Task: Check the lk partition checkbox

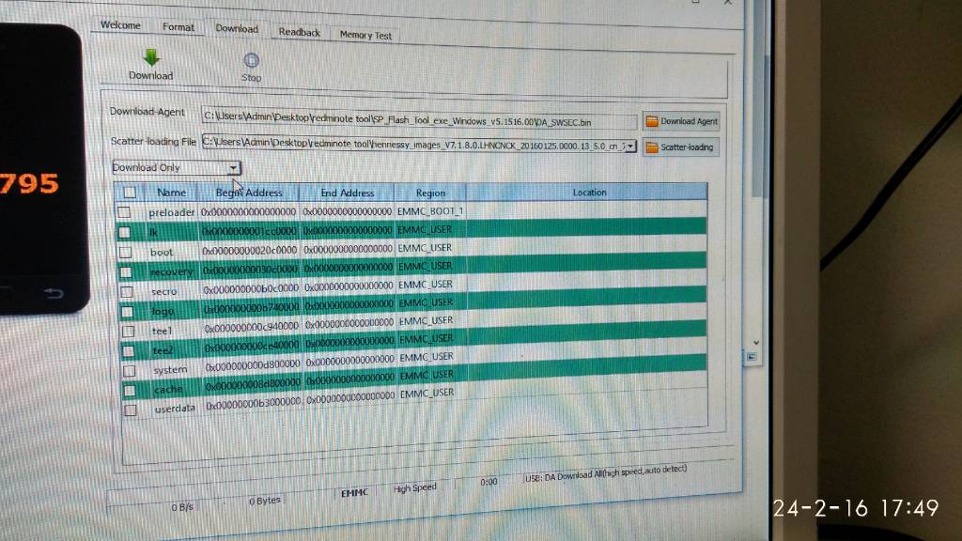Action: (125, 233)
